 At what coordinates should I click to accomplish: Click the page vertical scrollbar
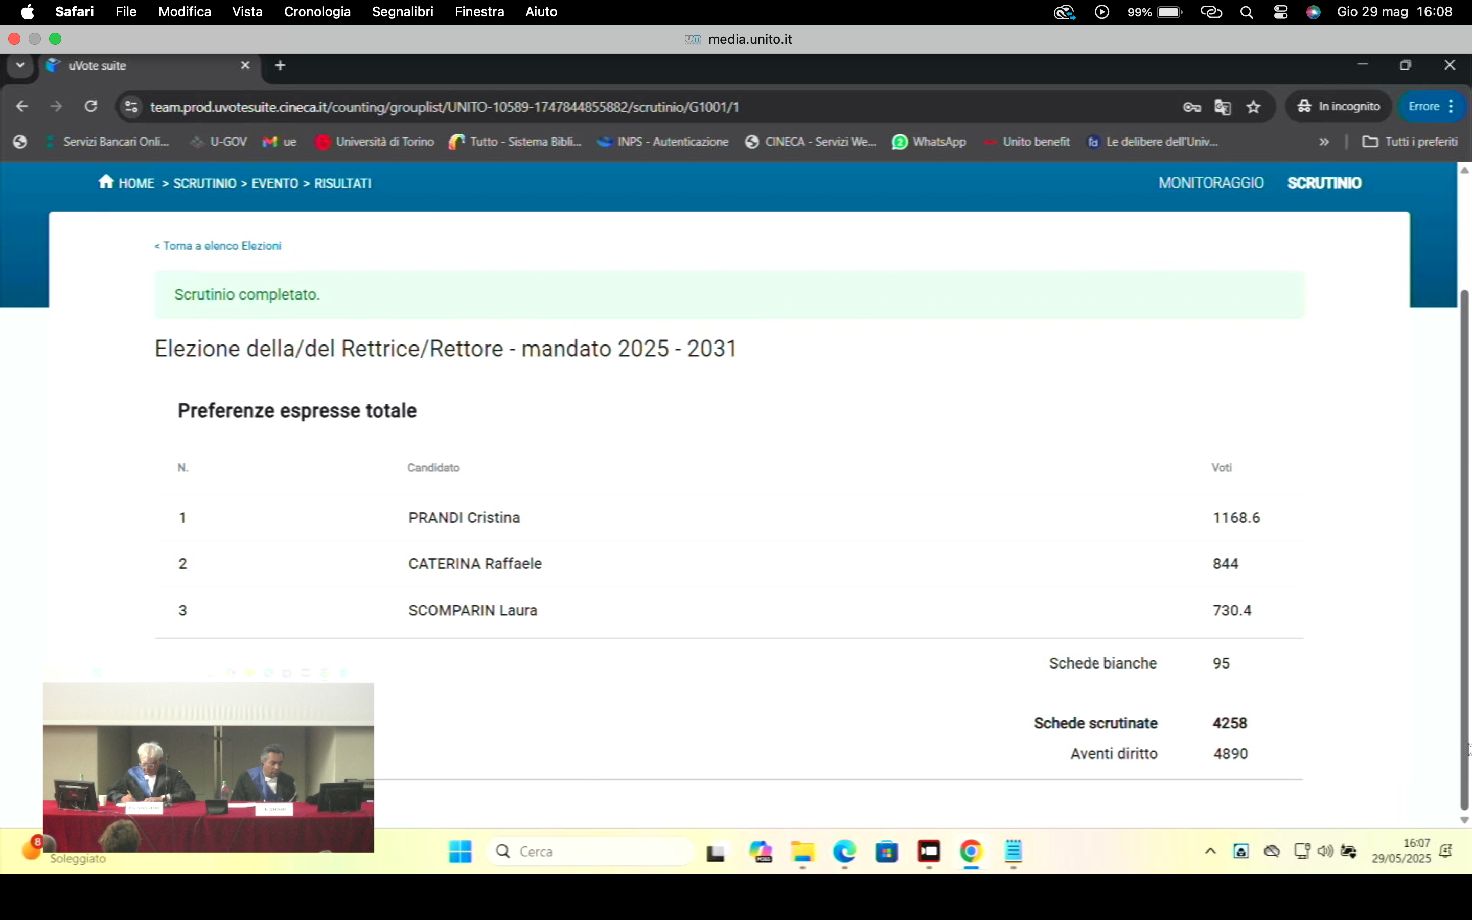tap(1464, 547)
